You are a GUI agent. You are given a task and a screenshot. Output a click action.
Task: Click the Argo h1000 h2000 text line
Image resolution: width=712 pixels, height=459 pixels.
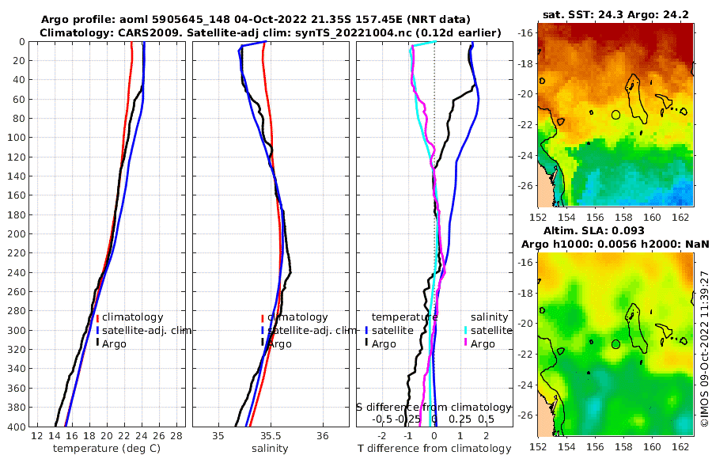point(615,245)
